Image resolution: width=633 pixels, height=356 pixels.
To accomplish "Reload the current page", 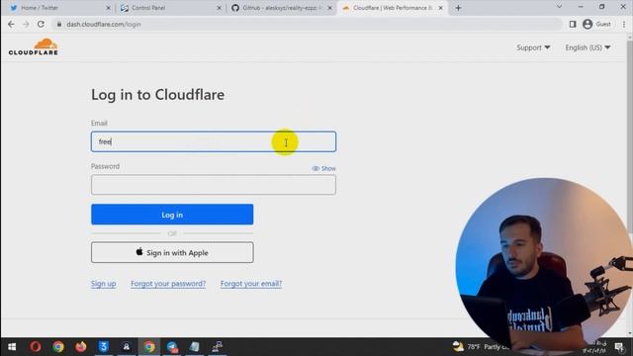I will 41,24.
